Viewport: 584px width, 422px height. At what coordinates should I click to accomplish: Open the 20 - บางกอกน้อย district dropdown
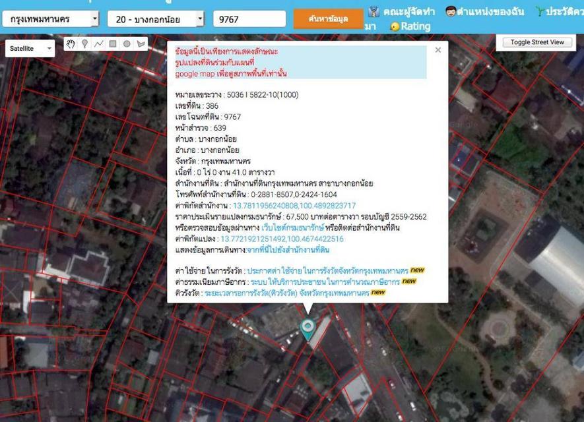click(156, 19)
